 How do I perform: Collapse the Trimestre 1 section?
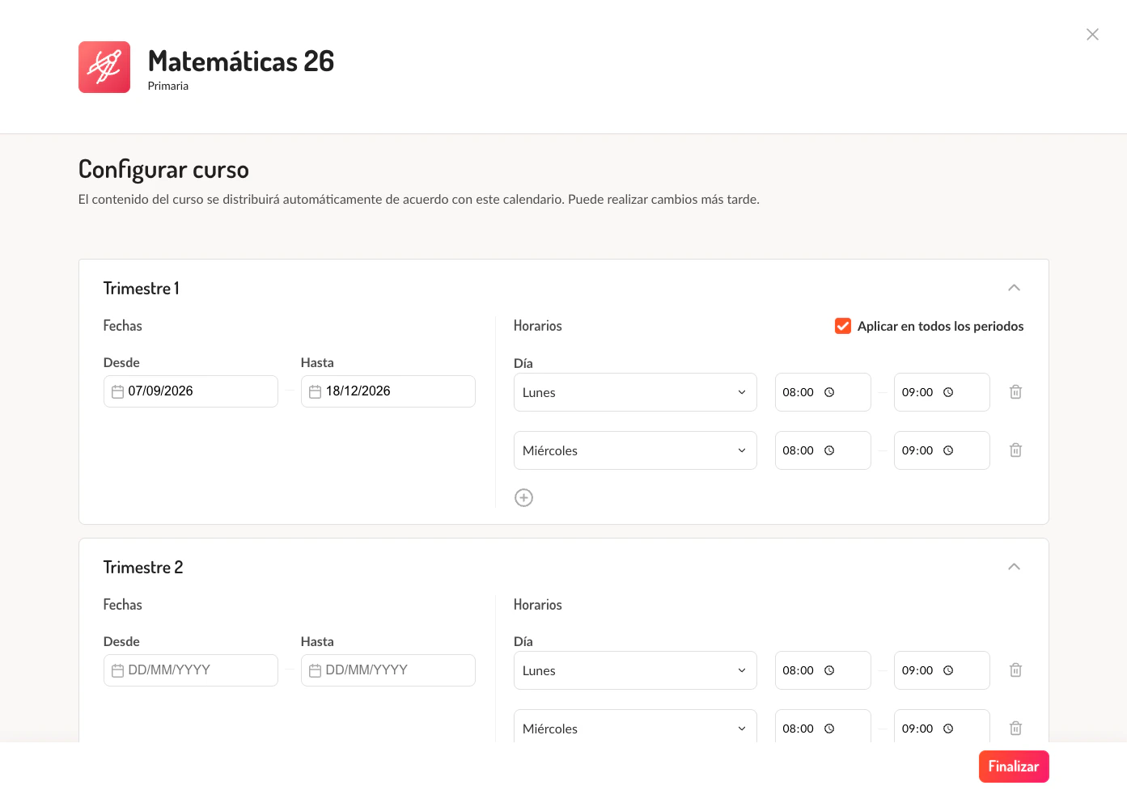[1014, 287]
